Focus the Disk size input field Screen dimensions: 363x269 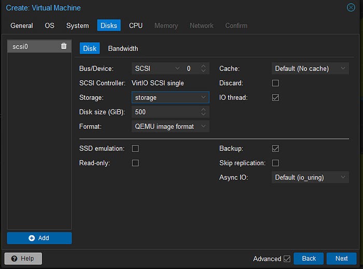point(166,112)
